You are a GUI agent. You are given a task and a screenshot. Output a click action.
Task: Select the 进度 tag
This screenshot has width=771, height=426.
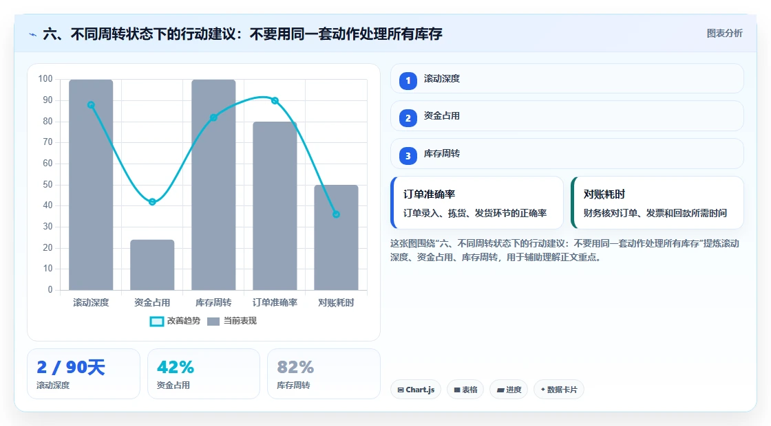[x=509, y=390]
